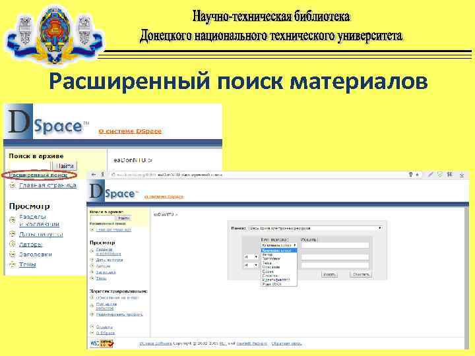This screenshot has width=475, height=356.
Task: Open the 'Тип поиска' dropdown
Action: tap(278, 245)
